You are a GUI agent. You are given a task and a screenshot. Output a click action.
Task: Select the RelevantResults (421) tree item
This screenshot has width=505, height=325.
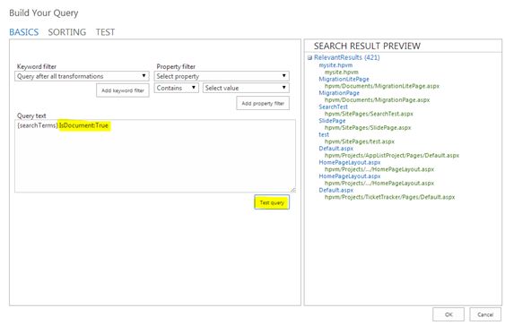point(346,57)
